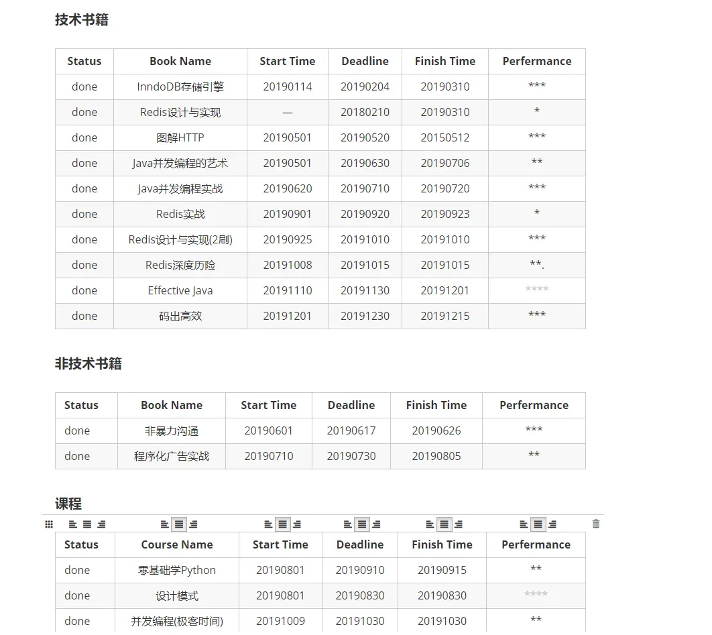Viewport: 712px width, 635px height.
Task: Click start time 20190601
Action: (269, 430)
